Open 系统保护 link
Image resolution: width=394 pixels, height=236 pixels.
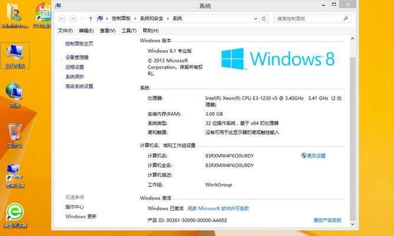(x=74, y=77)
